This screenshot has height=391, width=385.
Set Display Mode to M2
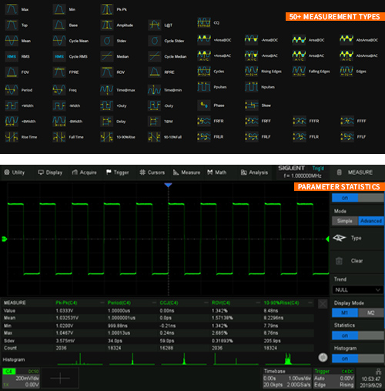click(x=371, y=312)
